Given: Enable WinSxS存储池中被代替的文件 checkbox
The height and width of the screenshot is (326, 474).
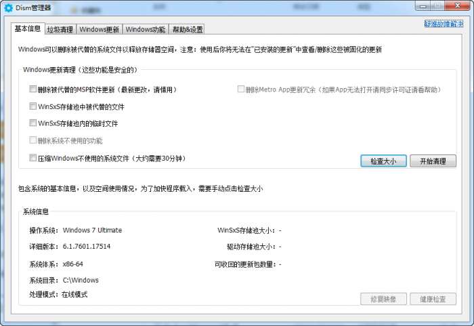Looking at the screenshot, I should pyautogui.click(x=33, y=106).
